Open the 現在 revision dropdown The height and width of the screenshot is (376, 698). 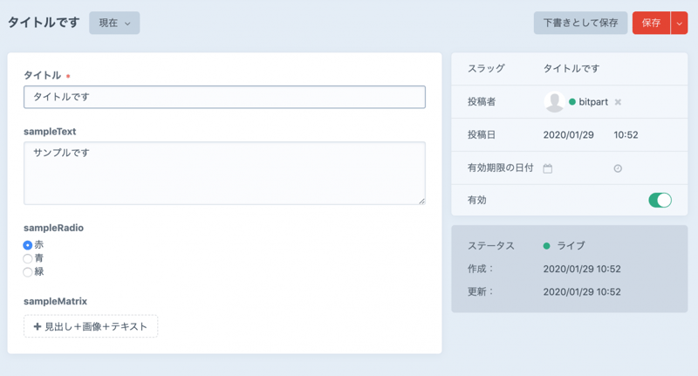(114, 23)
